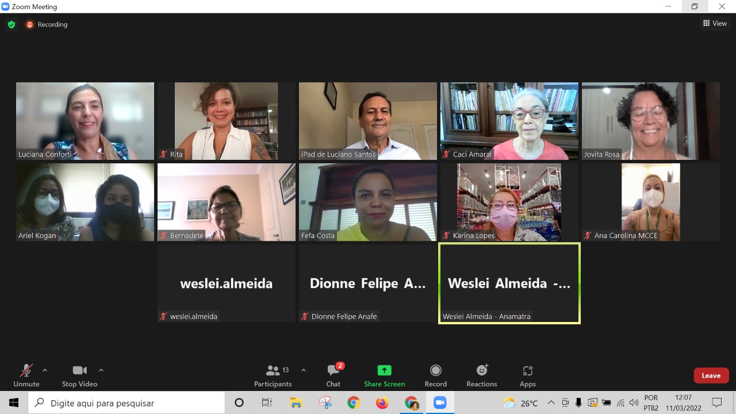Expand audio options caret beside Unmute
This screenshot has height=414, width=736.
(x=45, y=370)
